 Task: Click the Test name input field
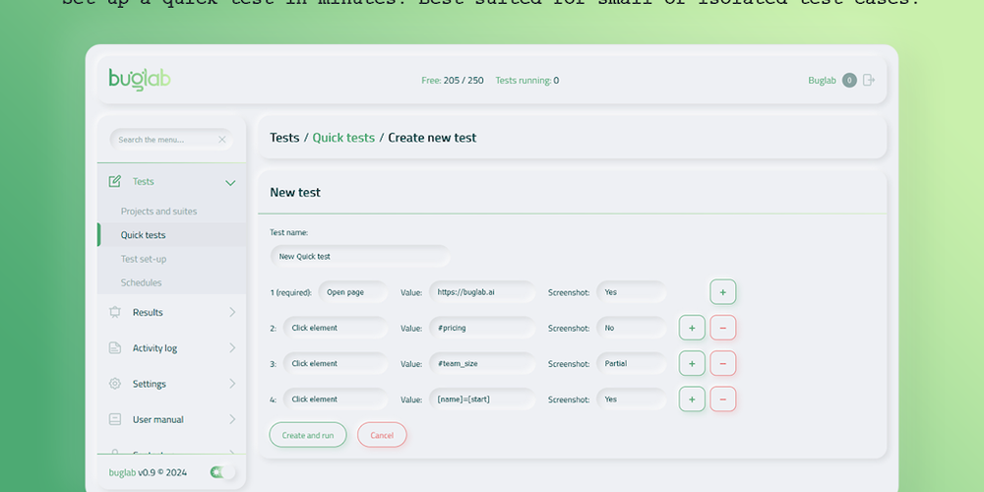tap(360, 256)
